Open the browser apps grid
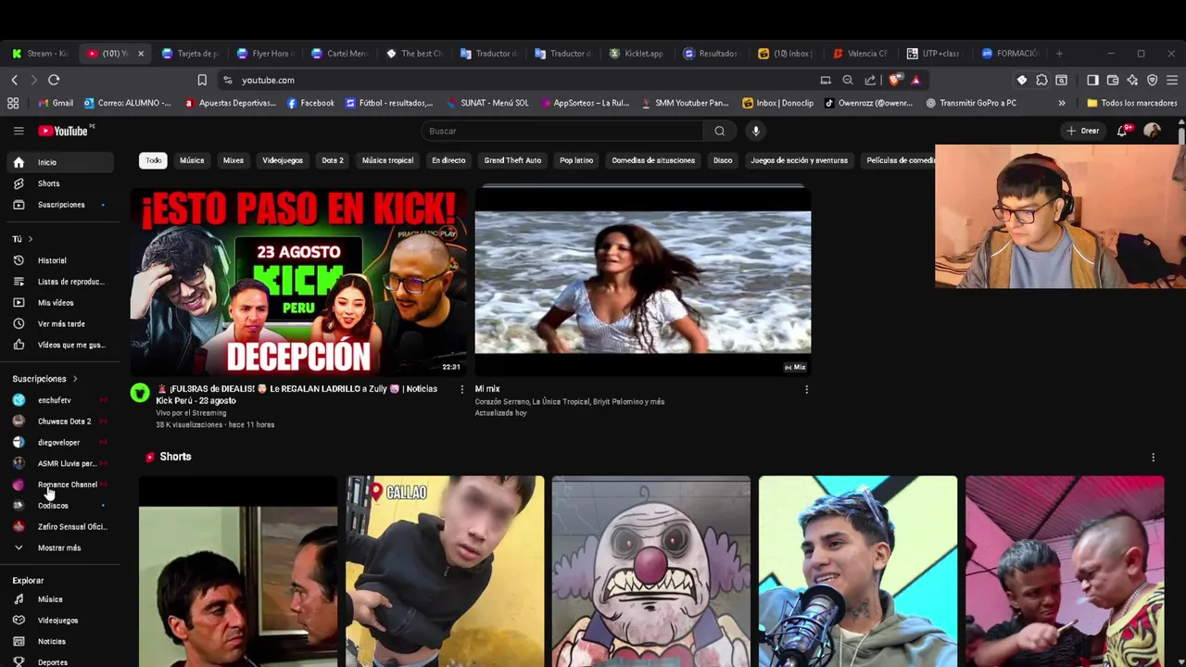 [14, 103]
